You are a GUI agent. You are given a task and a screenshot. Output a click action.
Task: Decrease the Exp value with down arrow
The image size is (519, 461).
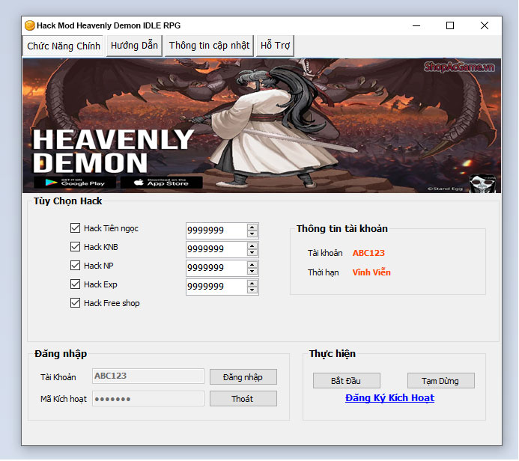point(252,290)
